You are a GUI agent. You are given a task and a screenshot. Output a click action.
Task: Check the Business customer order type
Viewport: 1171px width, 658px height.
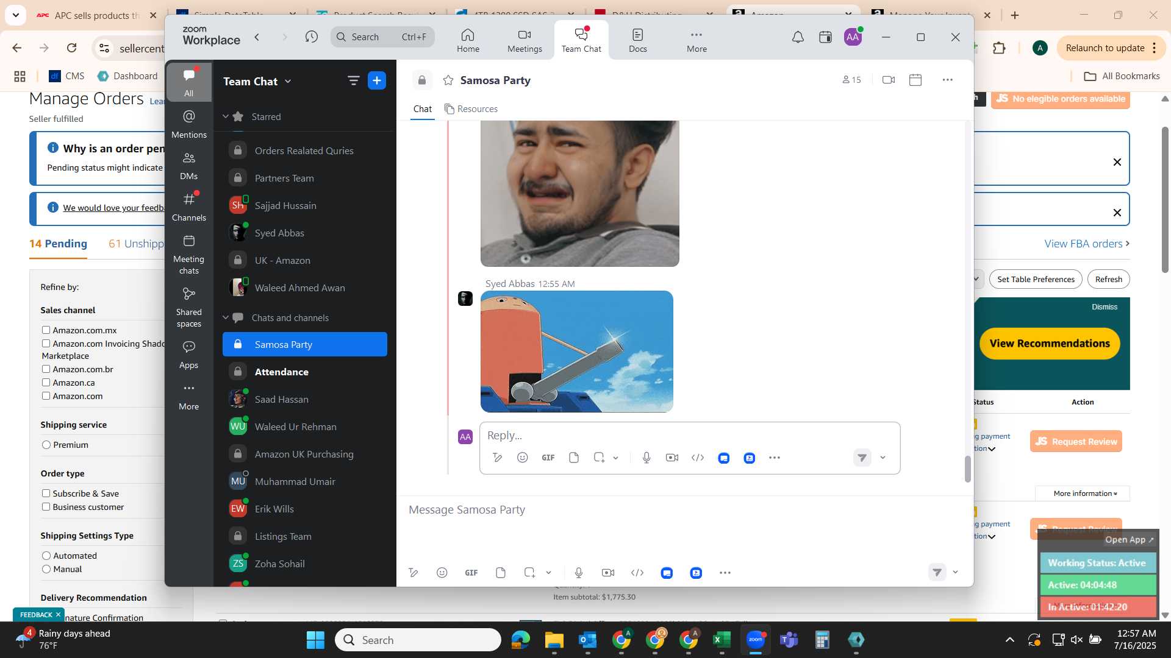point(46,507)
